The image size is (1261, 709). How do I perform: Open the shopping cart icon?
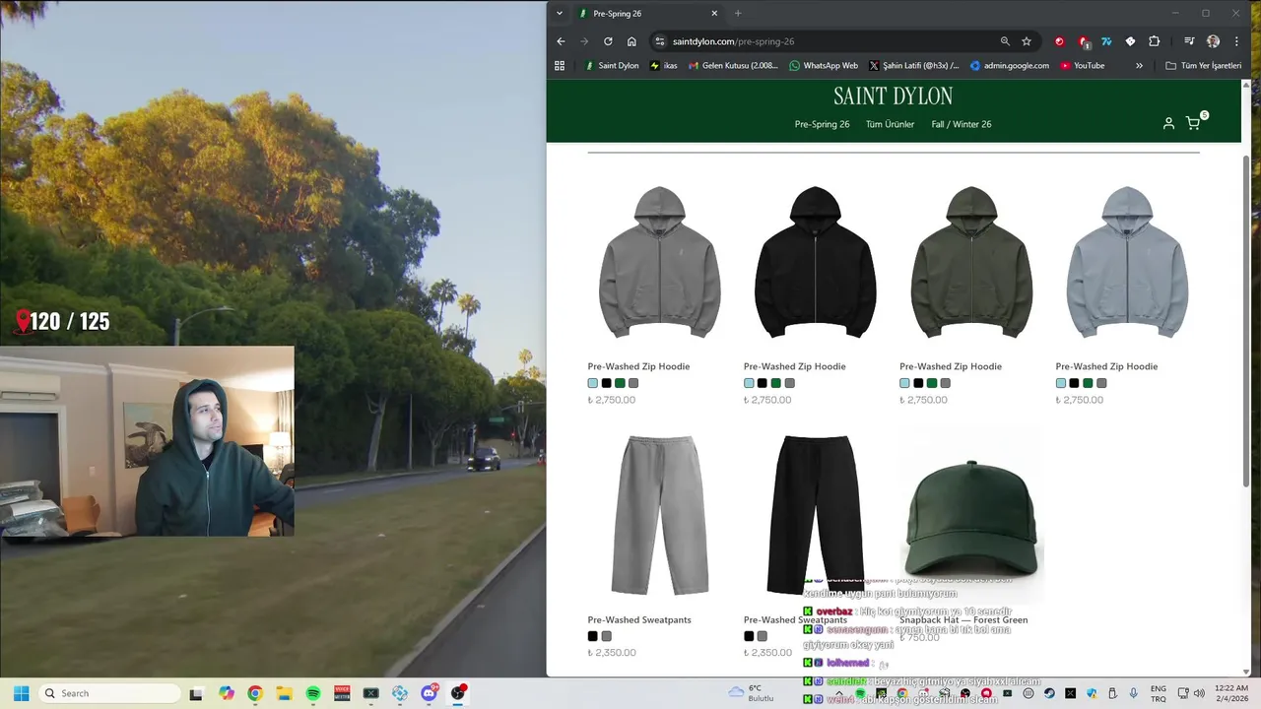1193,124
